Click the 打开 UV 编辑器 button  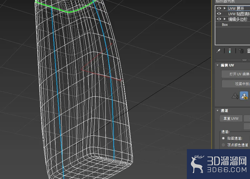click(236, 74)
